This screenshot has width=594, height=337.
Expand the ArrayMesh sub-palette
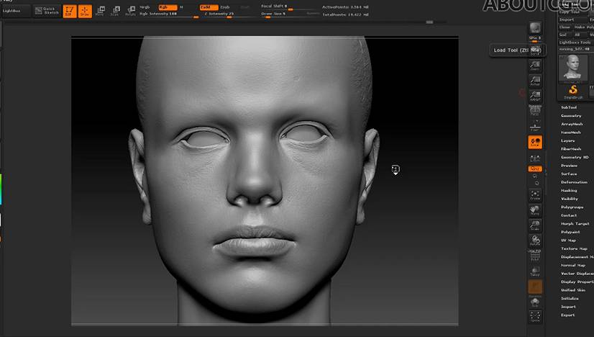(572, 124)
